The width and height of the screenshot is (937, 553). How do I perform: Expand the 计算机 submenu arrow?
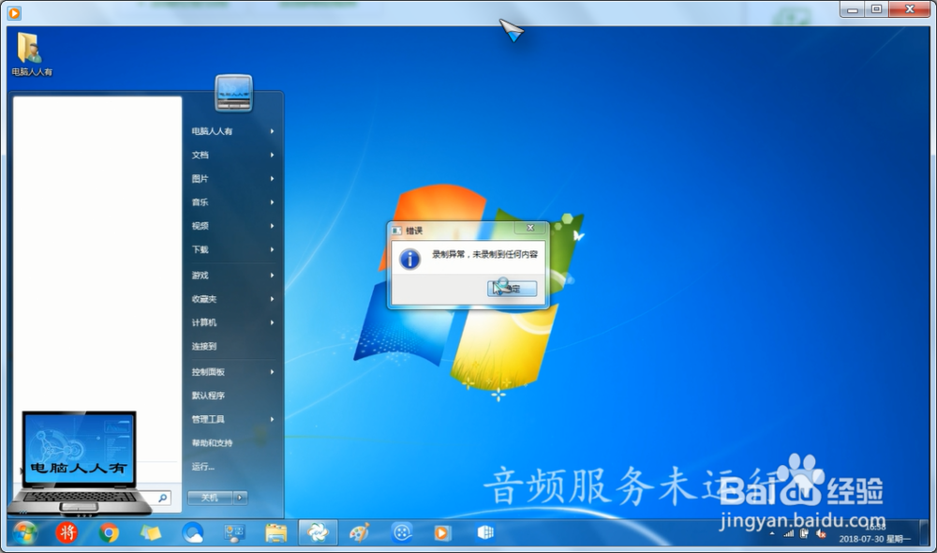272,322
